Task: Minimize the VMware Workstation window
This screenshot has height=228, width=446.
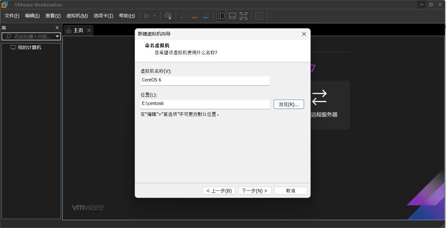Action: [x=421, y=4]
